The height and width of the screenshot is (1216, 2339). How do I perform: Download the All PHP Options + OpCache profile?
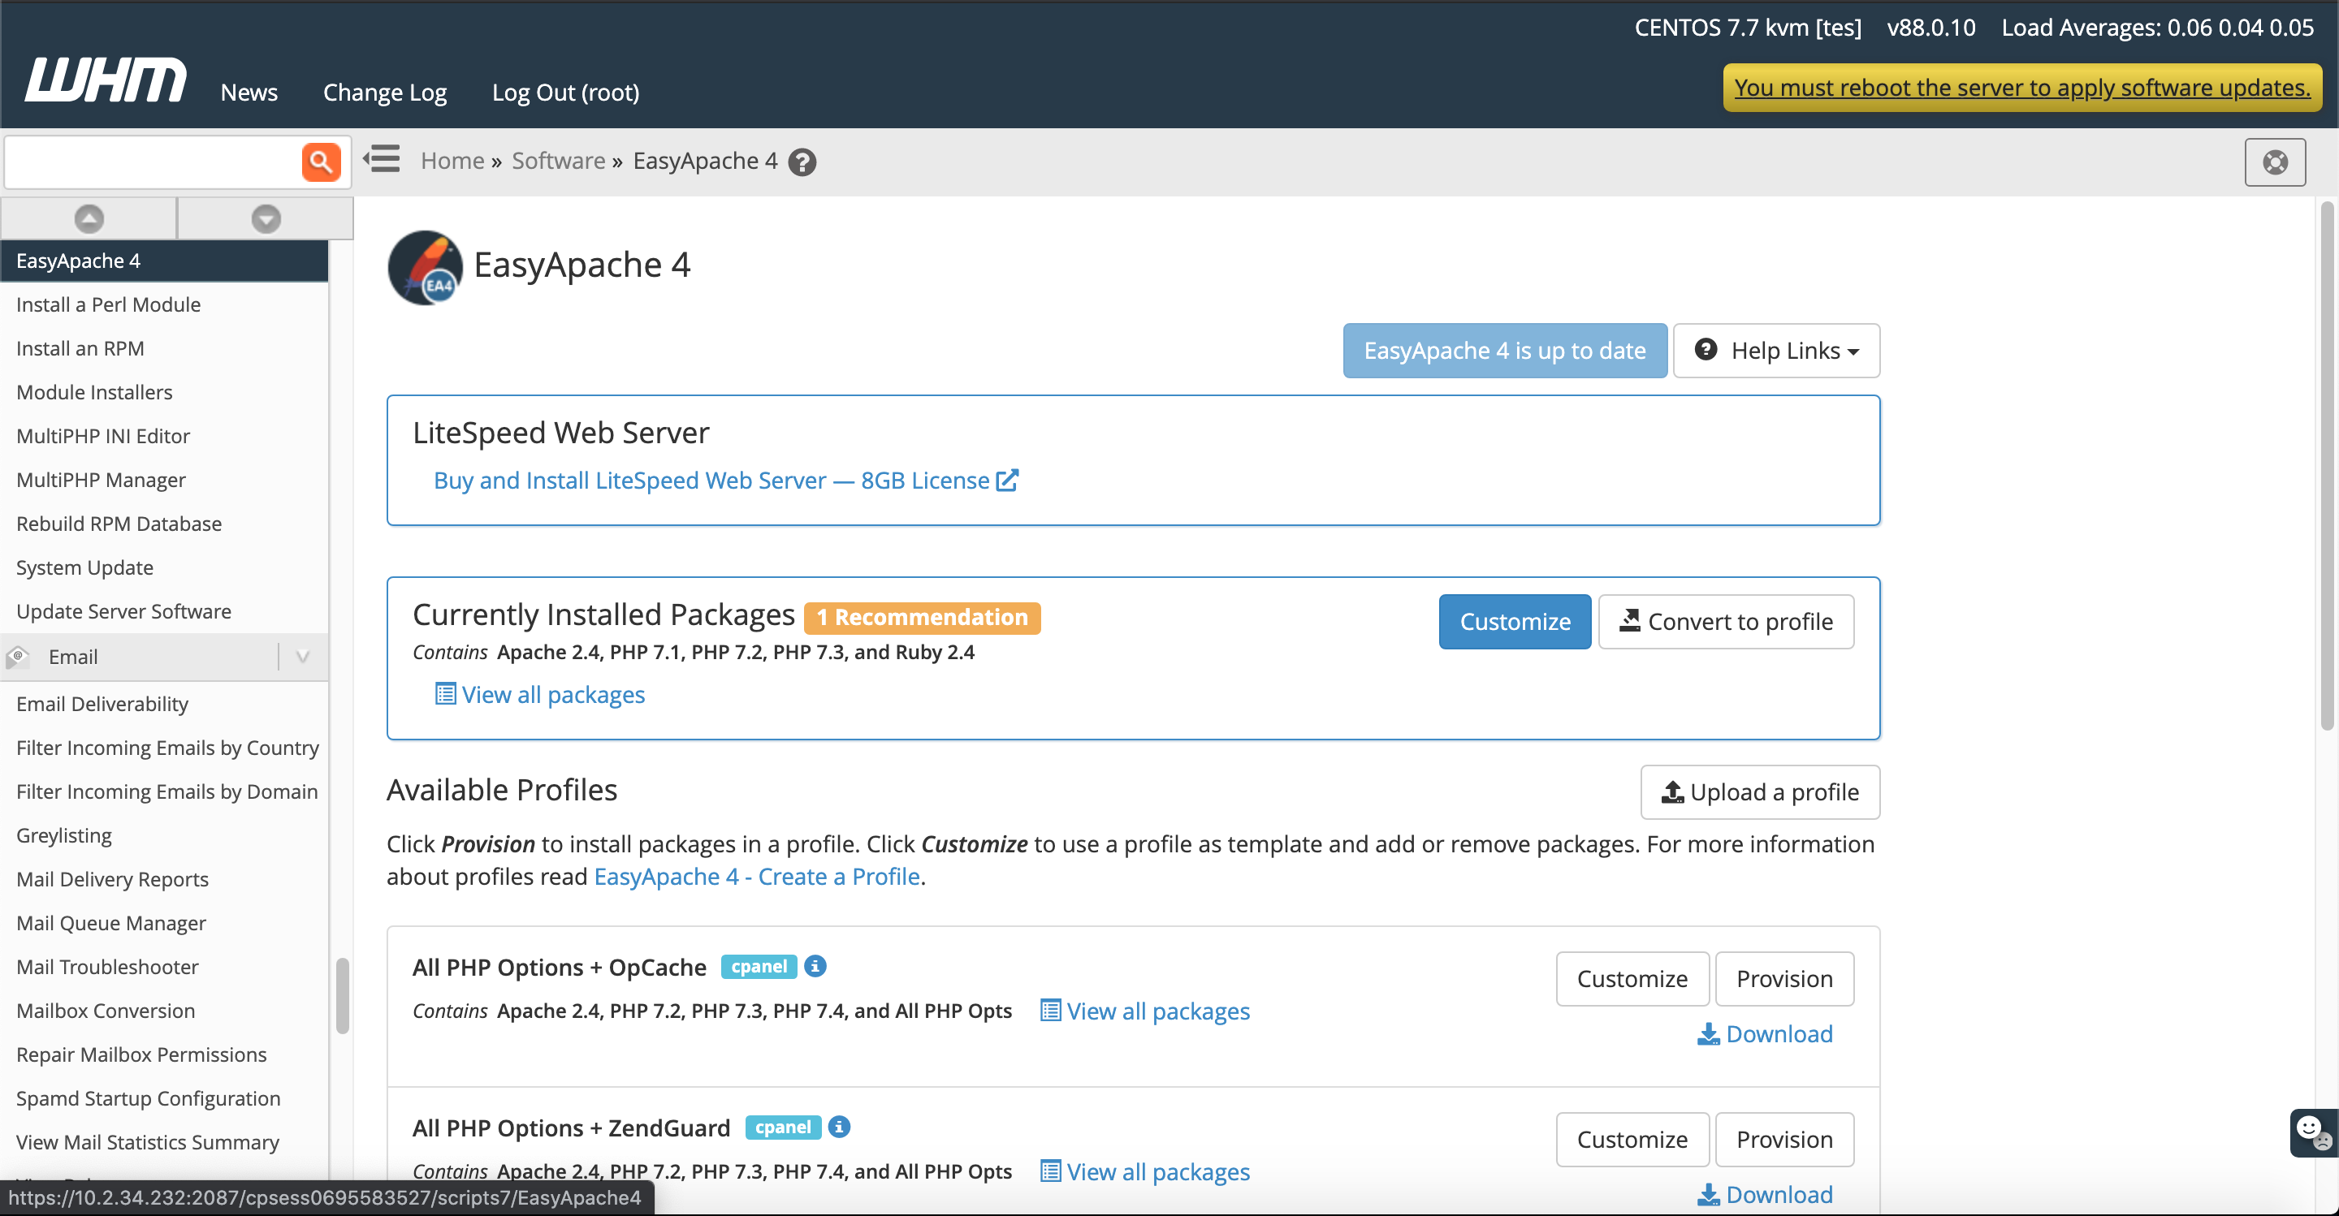(x=1765, y=1033)
